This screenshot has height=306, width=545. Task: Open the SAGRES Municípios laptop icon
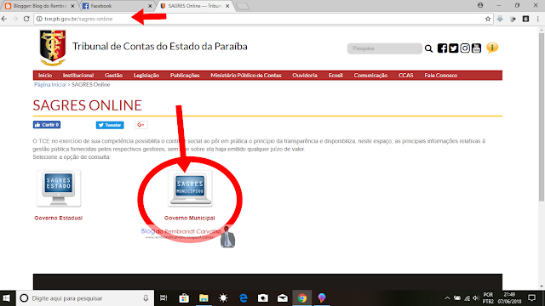(x=190, y=189)
